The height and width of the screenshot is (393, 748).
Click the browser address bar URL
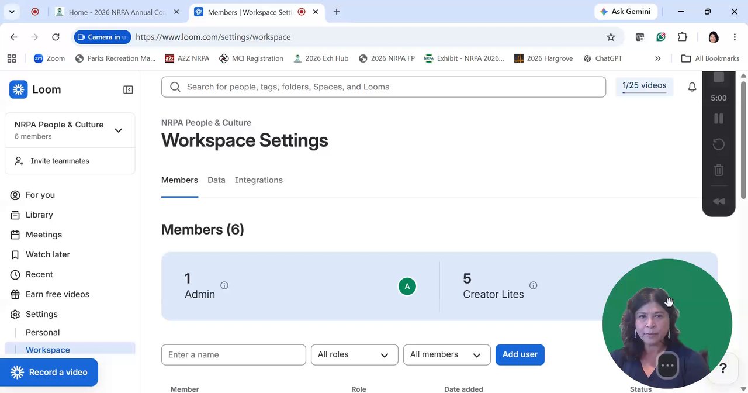(x=213, y=37)
